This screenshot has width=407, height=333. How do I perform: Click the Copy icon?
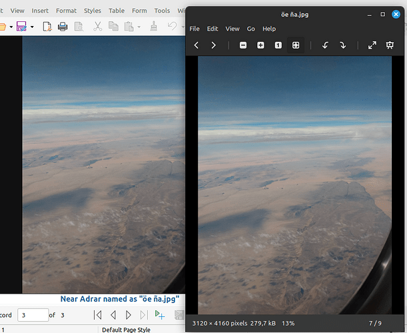click(x=113, y=27)
